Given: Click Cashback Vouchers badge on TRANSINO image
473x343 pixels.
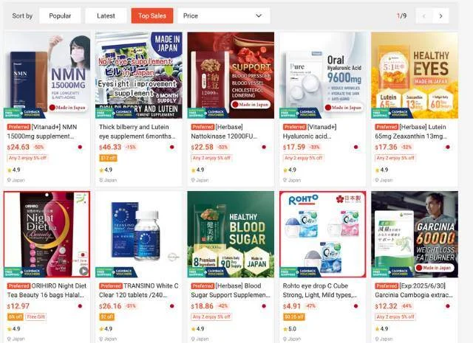Looking at the screenshot, I should point(123,272).
